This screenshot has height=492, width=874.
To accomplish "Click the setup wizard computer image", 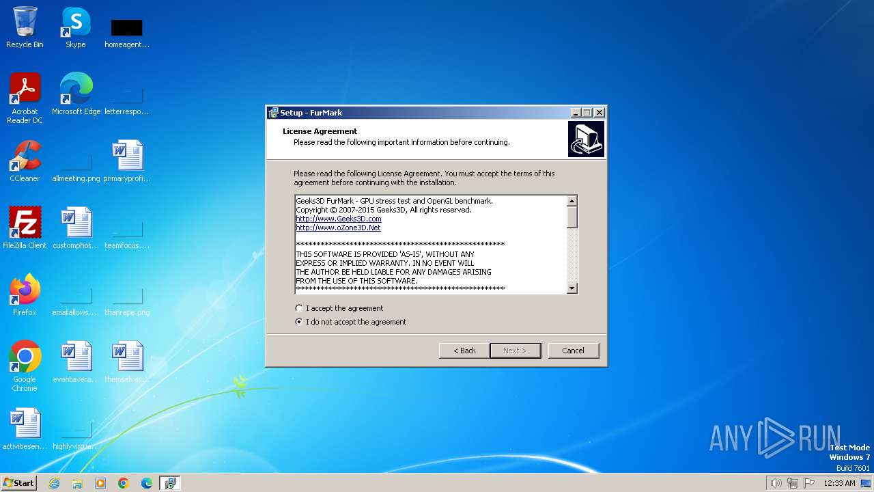I will pyautogui.click(x=586, y=139).
